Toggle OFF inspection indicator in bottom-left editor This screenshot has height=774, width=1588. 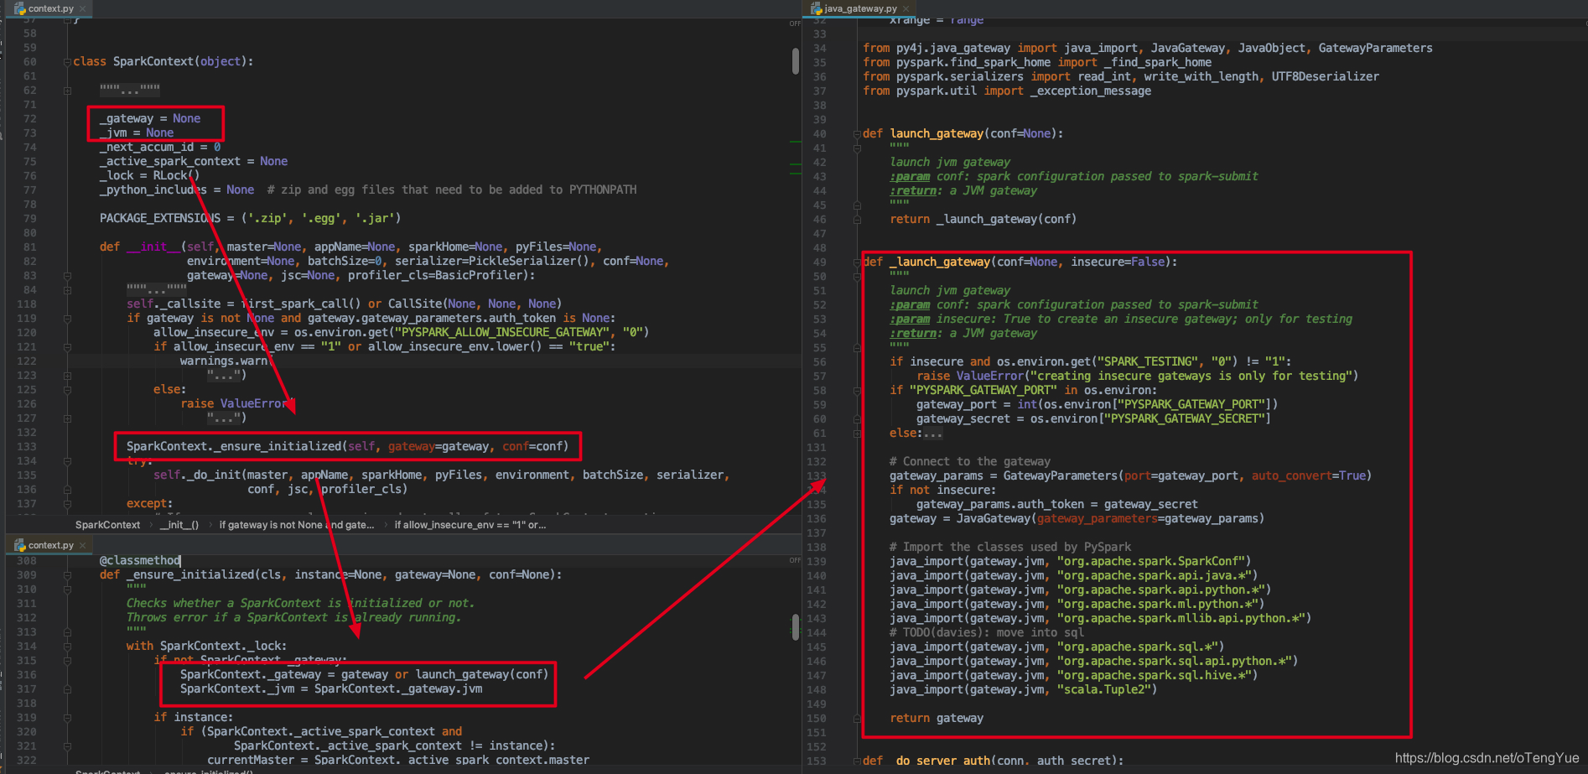tap(795, 560)
